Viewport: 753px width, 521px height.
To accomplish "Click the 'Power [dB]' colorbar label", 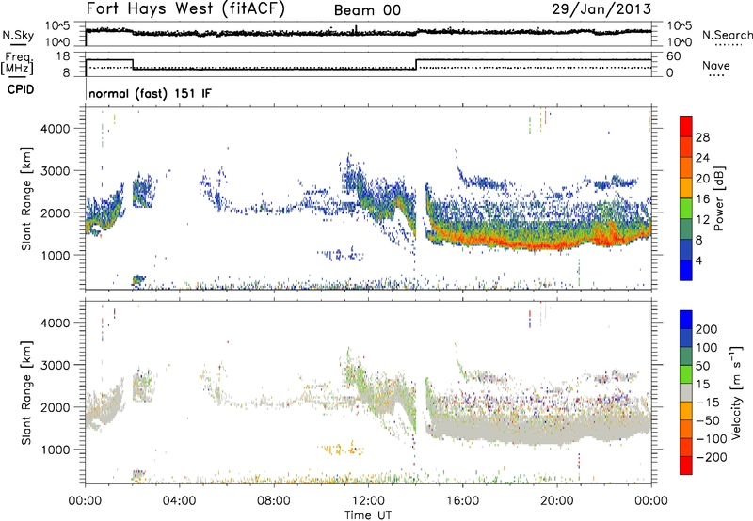I will coord(718,198).
